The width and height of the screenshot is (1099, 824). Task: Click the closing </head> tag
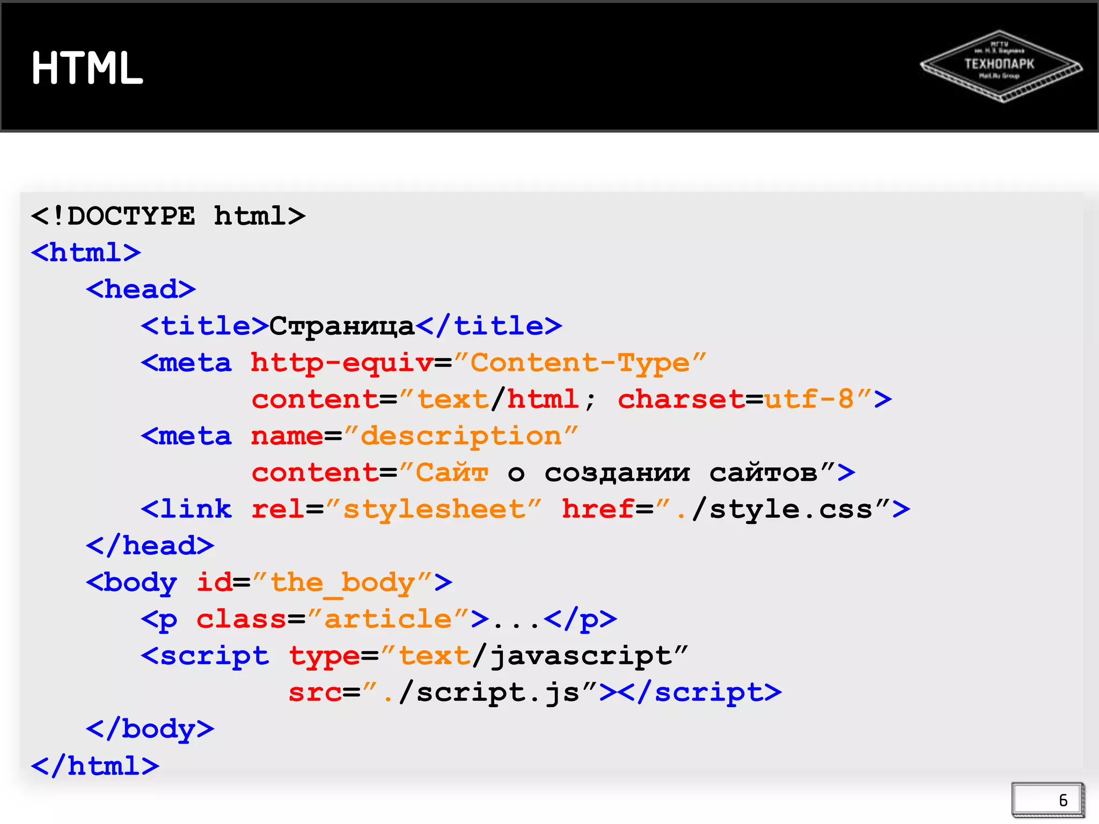tap(150, 546)
